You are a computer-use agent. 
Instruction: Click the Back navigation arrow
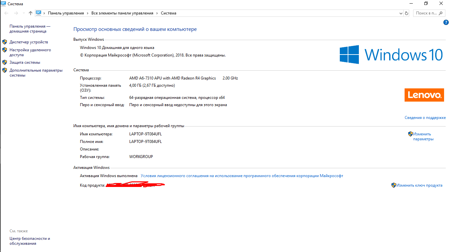click(x=7, y=13)
